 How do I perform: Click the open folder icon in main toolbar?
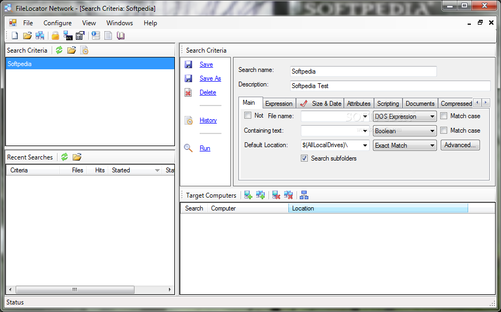27,35
